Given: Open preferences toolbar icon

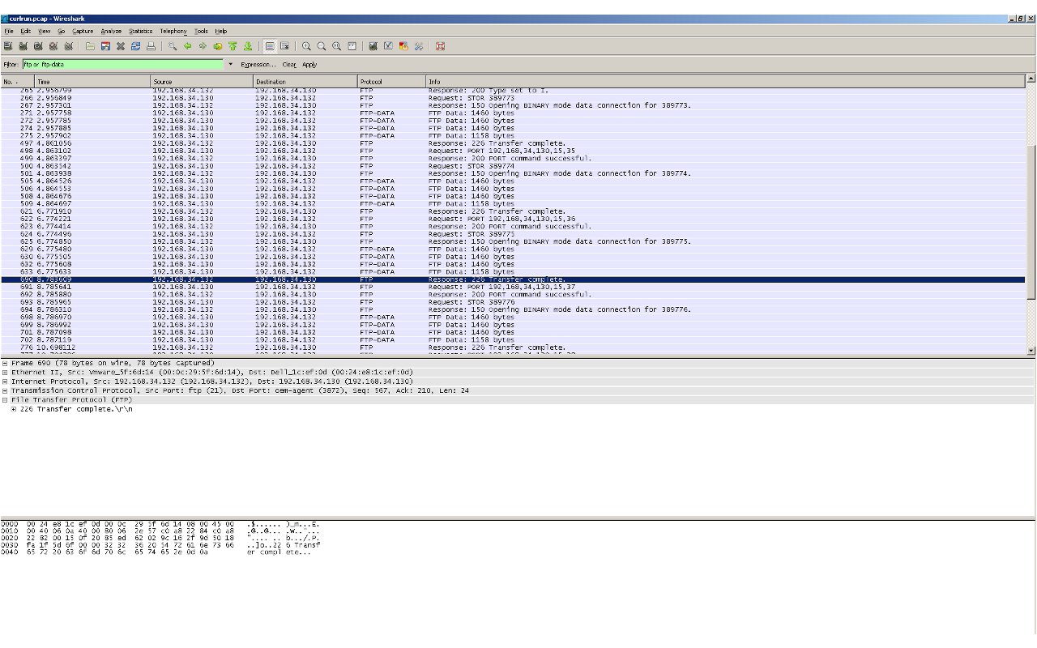Looking at the screenshot, I should (x=418, y=46).
